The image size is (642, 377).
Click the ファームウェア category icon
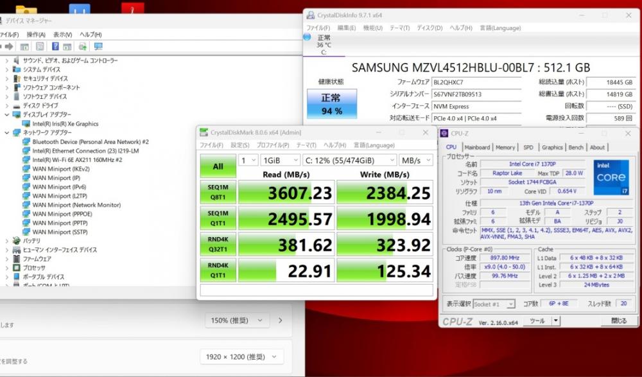click(x=17, y=259)
